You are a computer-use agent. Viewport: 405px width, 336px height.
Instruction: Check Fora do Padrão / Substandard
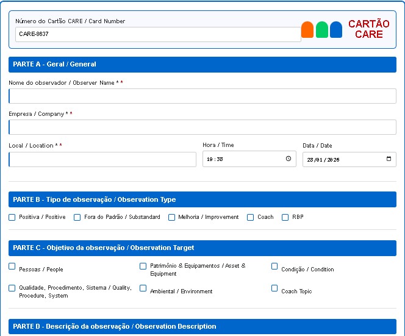point(77,217)
